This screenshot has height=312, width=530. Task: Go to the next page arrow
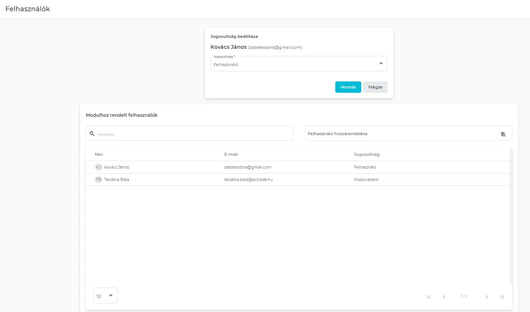[x=487, y=297]
